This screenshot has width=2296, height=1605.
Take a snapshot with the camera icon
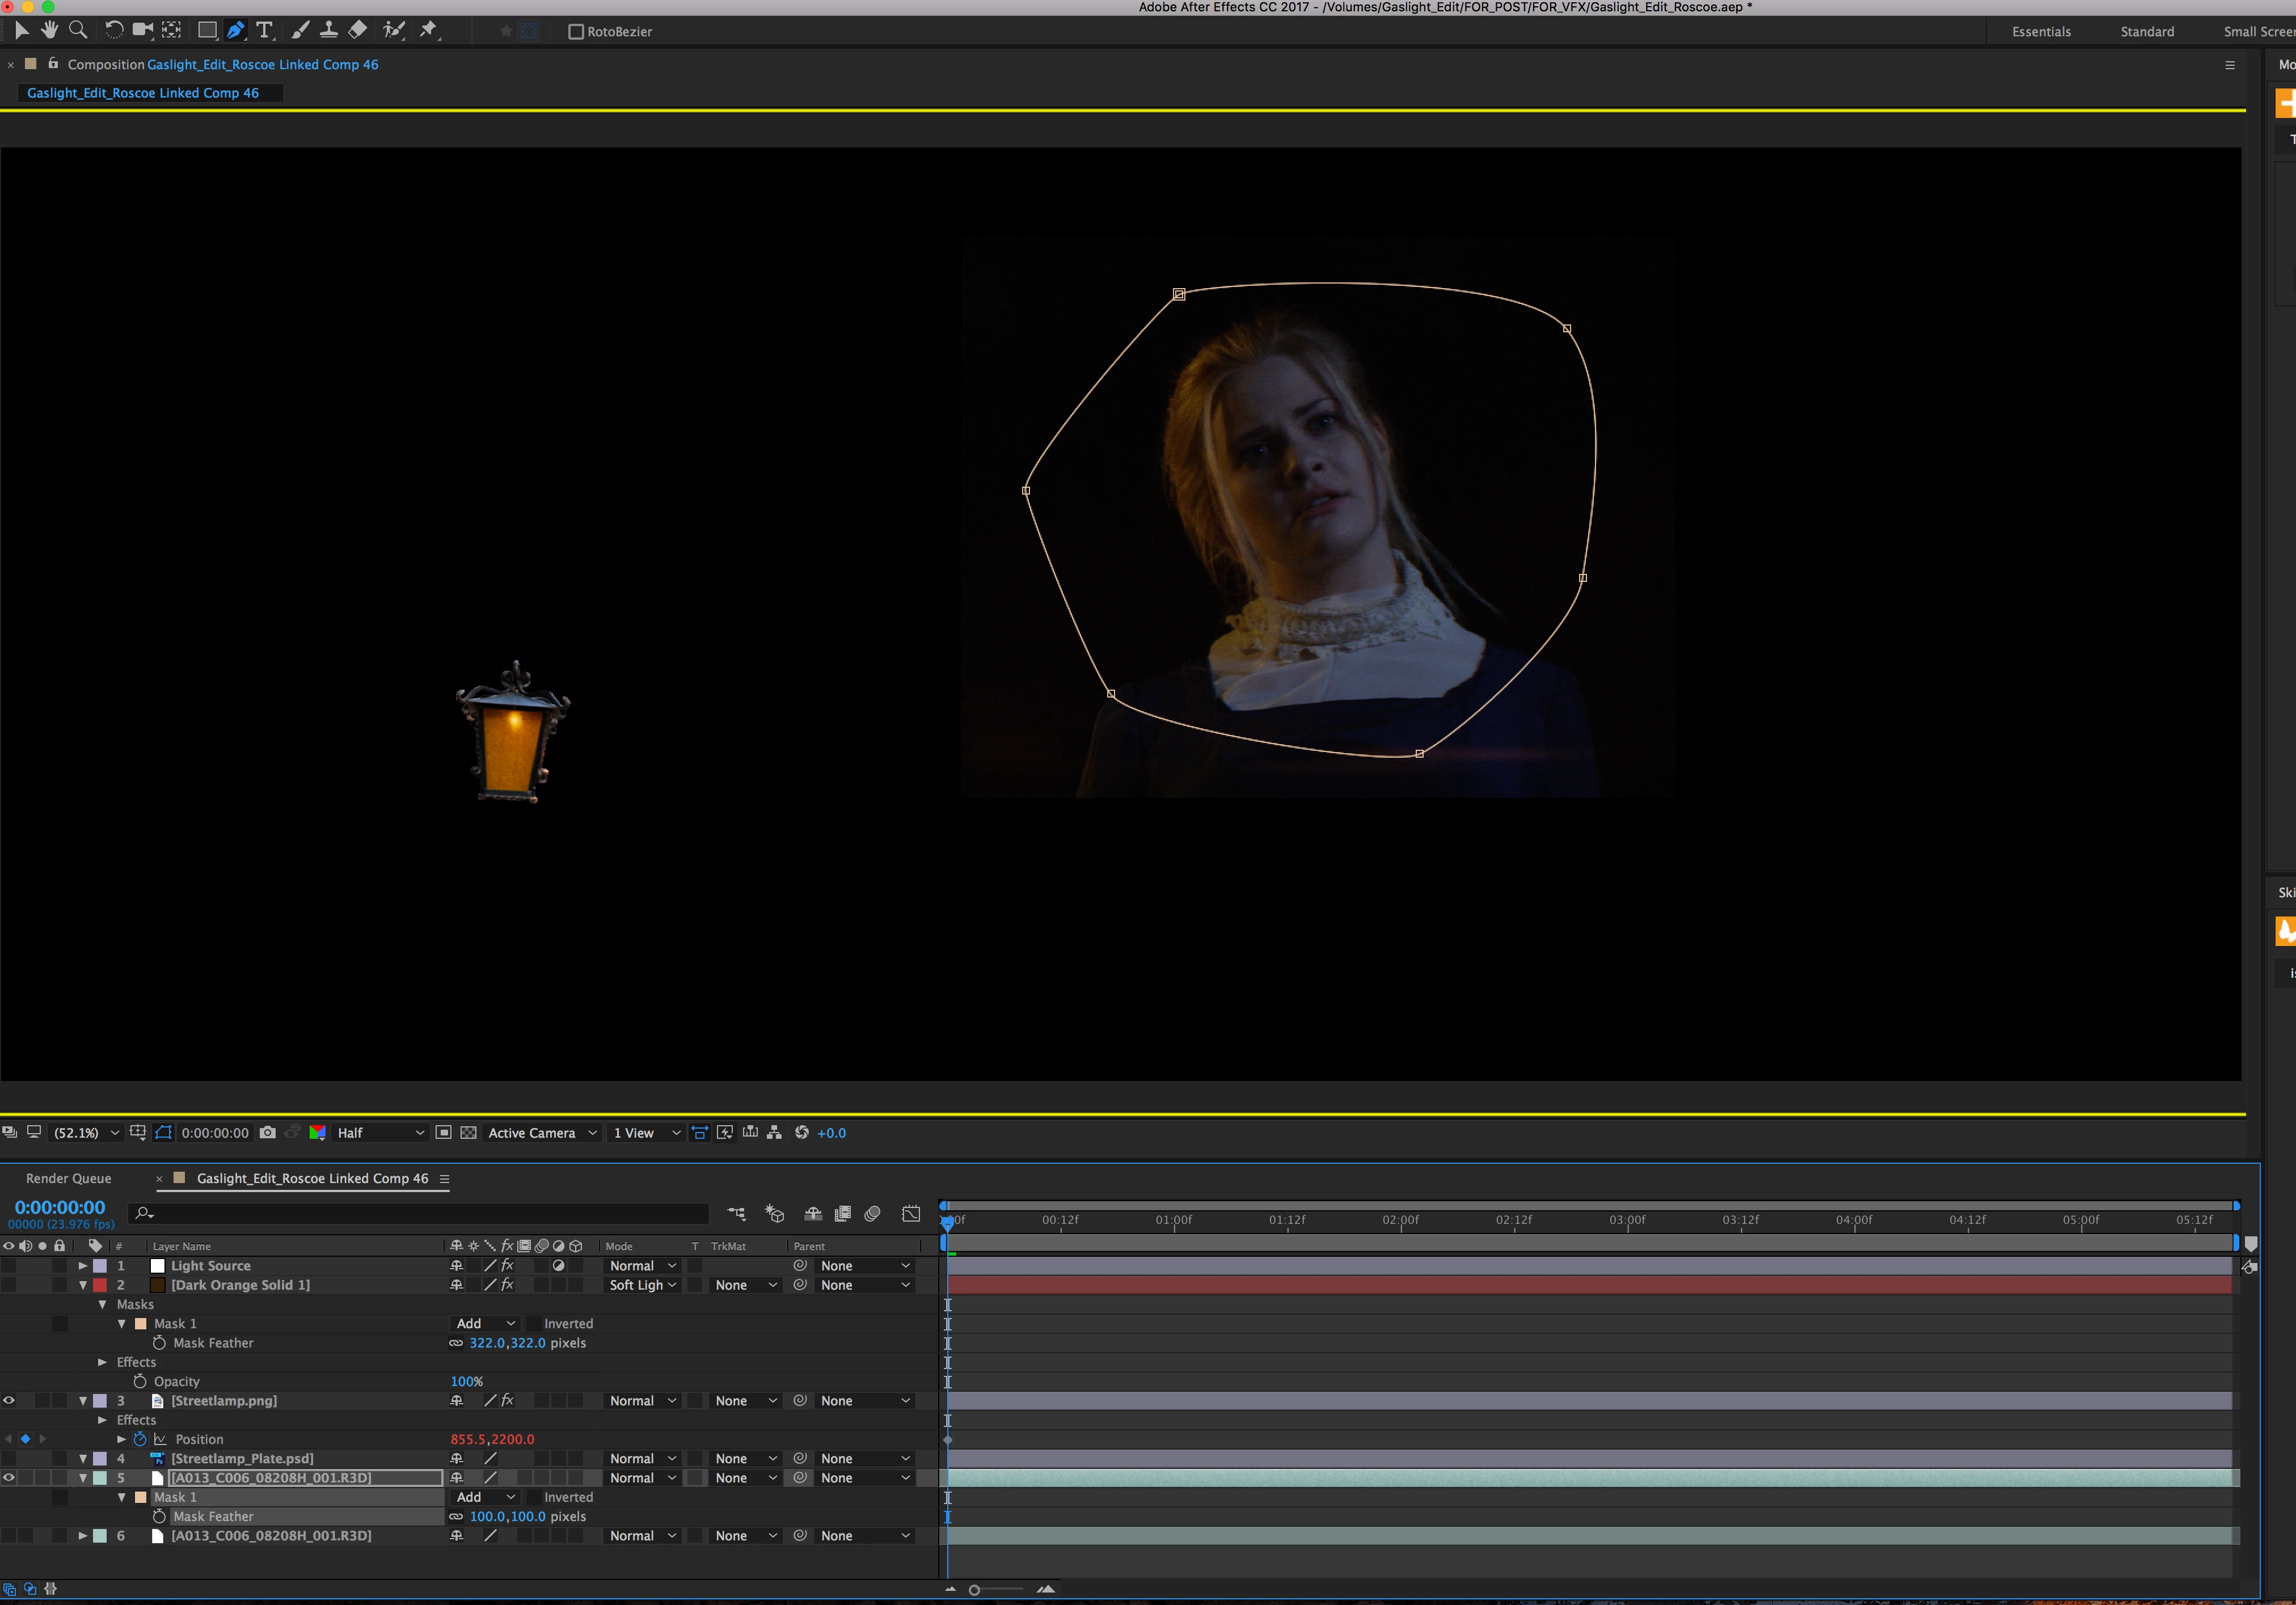[267, 1132]
